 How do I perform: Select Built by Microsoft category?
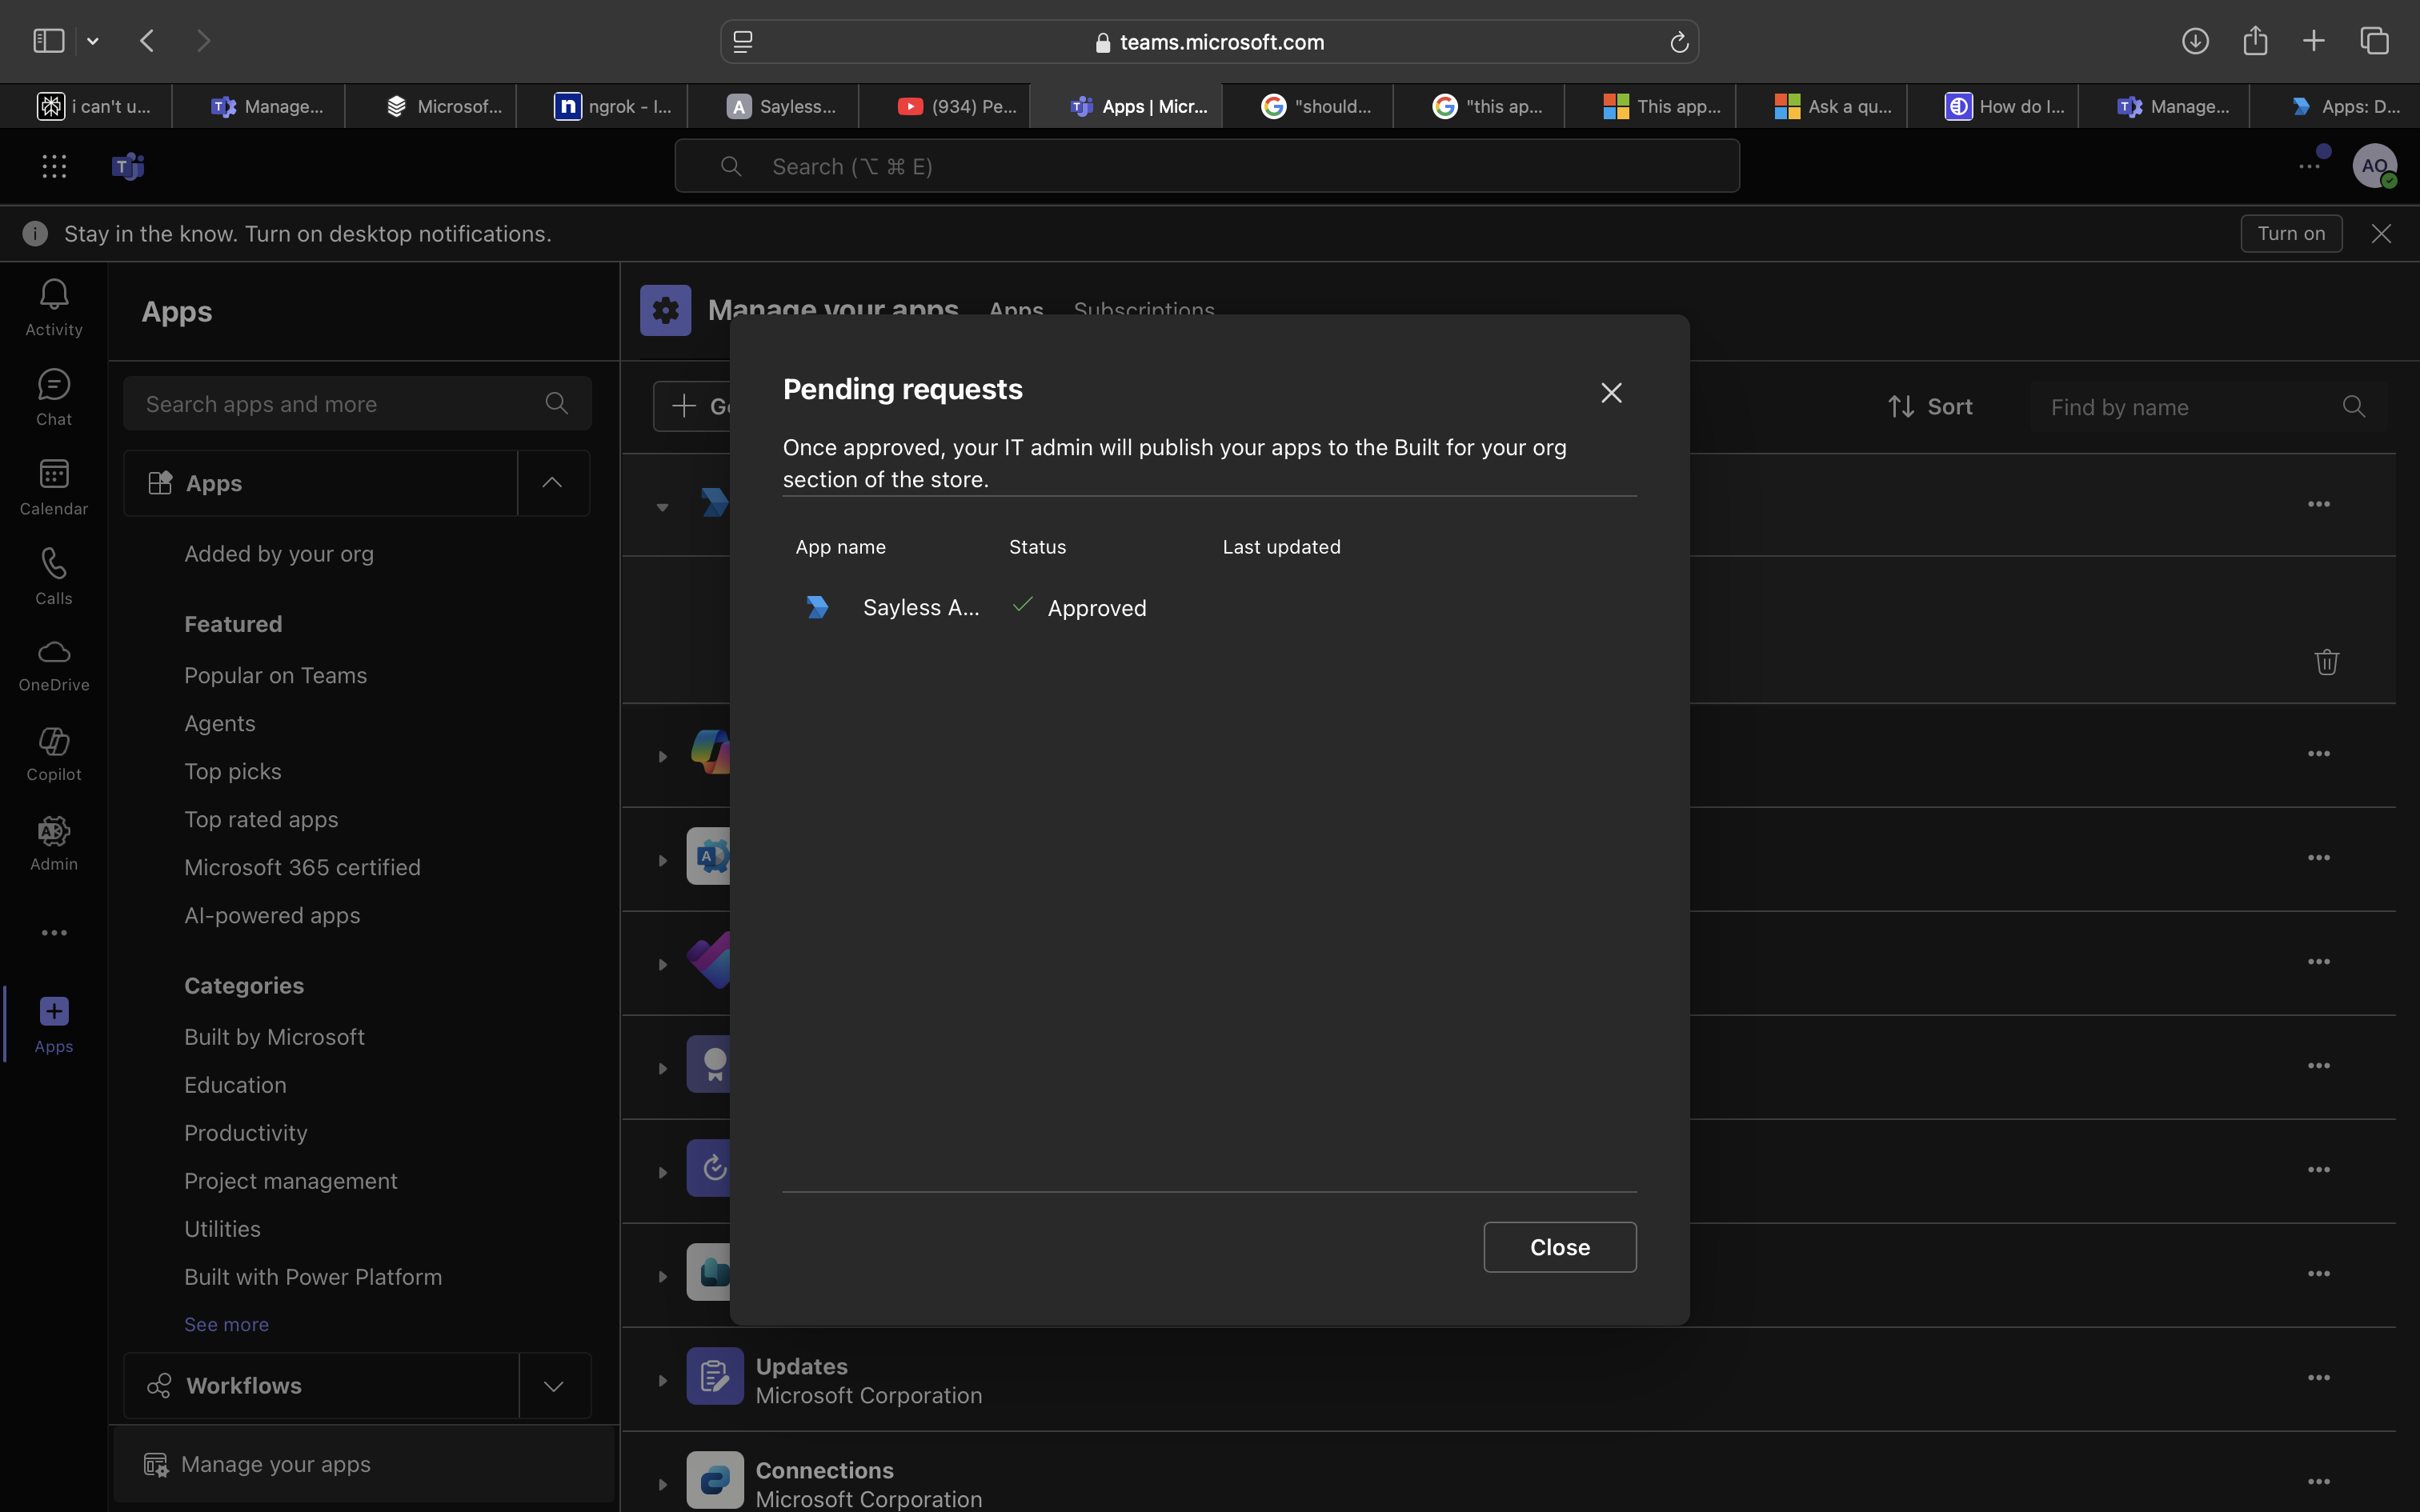[274, 1037]
